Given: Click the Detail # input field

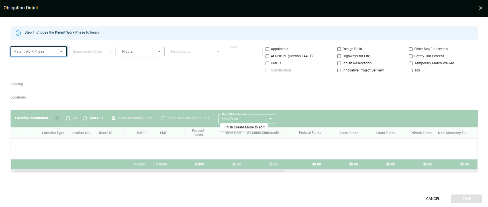Looking at the screenshot, I should click(x=244, y=52).
